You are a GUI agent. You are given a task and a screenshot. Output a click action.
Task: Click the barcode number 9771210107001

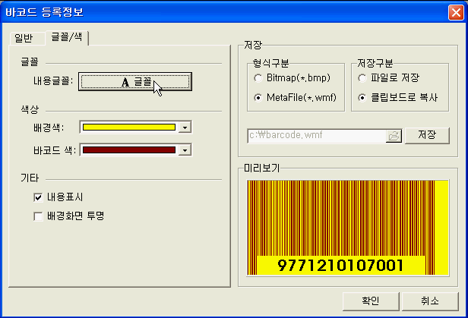pyautogui.click(x=340, y=265)
